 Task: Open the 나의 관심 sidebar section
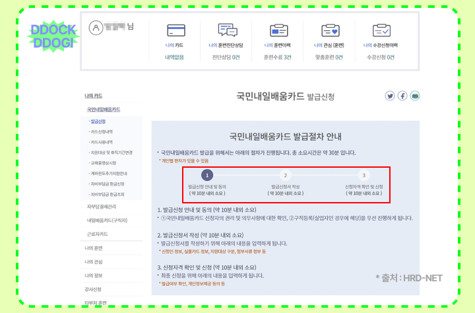(93, 261)
